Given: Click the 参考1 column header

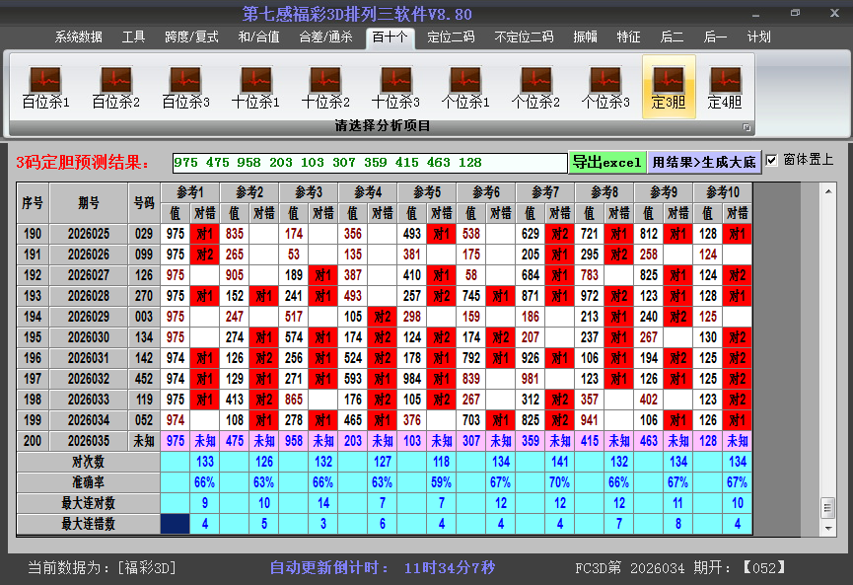Looking at the screenshot, I should click(x=190, y=191).
